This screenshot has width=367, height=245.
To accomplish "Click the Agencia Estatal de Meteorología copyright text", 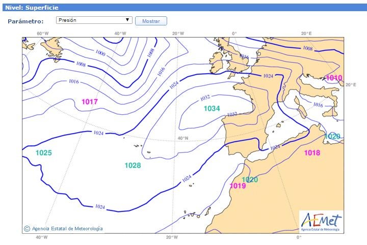I will coord(67,229).
